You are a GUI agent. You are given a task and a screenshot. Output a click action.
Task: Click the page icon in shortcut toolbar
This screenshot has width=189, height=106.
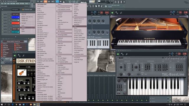point(96,6)
